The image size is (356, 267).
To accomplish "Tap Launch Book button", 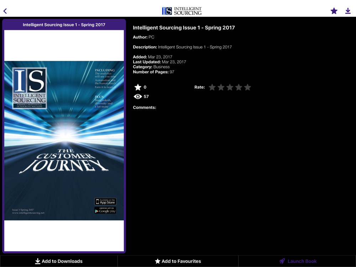I will click(x=297, y=261).
